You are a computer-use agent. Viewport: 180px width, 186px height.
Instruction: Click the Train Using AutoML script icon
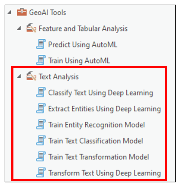(41, 60)
